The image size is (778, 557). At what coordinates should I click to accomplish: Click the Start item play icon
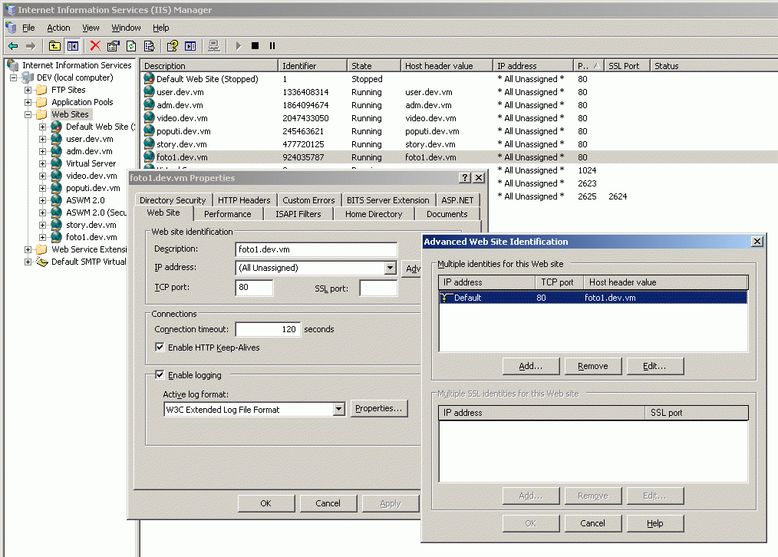(238, 46)
